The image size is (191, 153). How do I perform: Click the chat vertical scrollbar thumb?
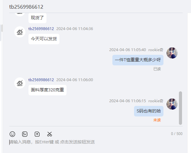[180, 108]
